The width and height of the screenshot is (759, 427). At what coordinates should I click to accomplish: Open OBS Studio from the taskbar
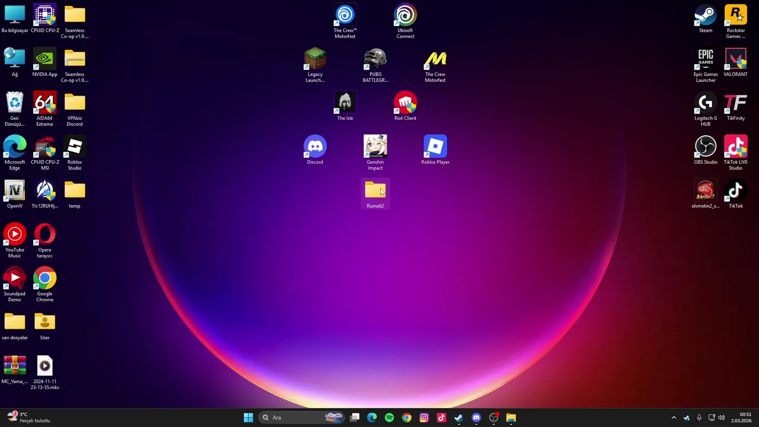coord(493,418)
